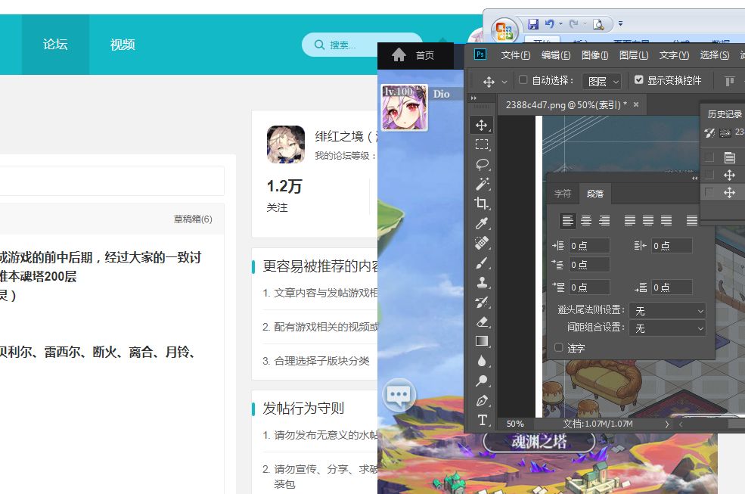Select the Spot Healing Brush tool
The width and height of the screenshot is (745, 494).
(x=481, y=243)
